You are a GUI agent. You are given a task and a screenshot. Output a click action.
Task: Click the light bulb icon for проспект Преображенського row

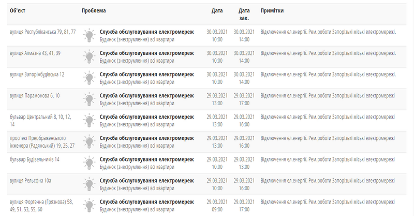(x=90, y=141)
